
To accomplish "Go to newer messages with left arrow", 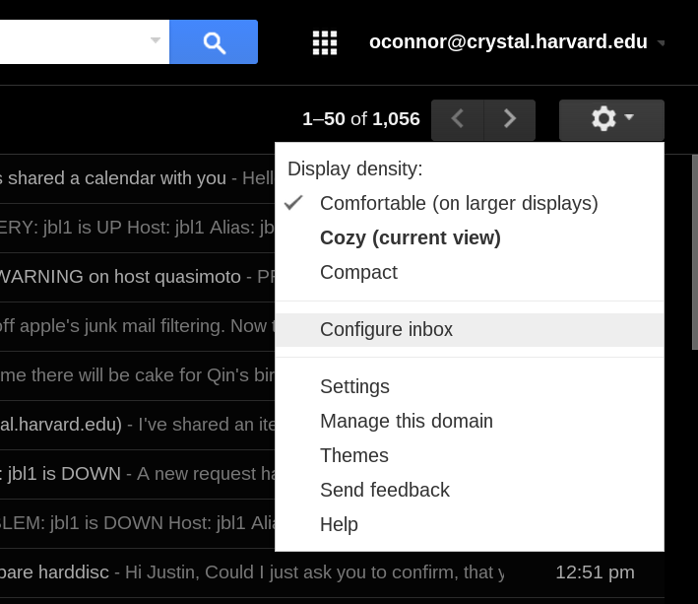I will click(x=458, y=120).
